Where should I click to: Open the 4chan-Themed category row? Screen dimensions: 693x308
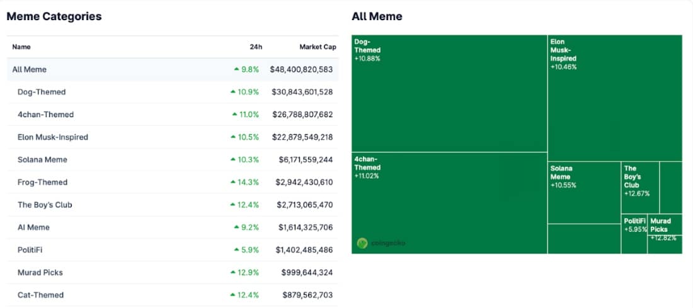tap(45, 115)
